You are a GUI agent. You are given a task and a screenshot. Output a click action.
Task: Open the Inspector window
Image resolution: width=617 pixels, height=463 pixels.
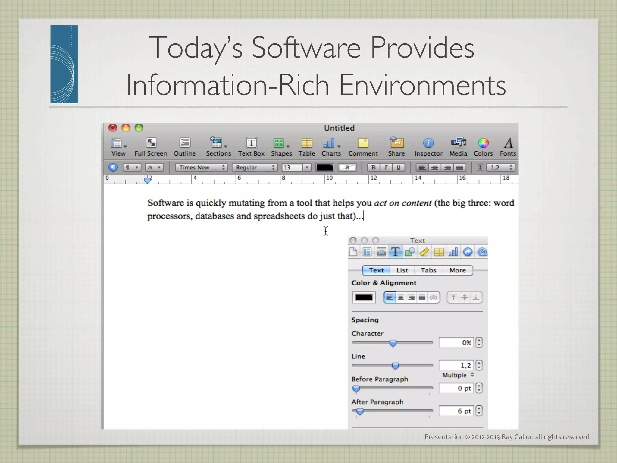tap(428, 147)
